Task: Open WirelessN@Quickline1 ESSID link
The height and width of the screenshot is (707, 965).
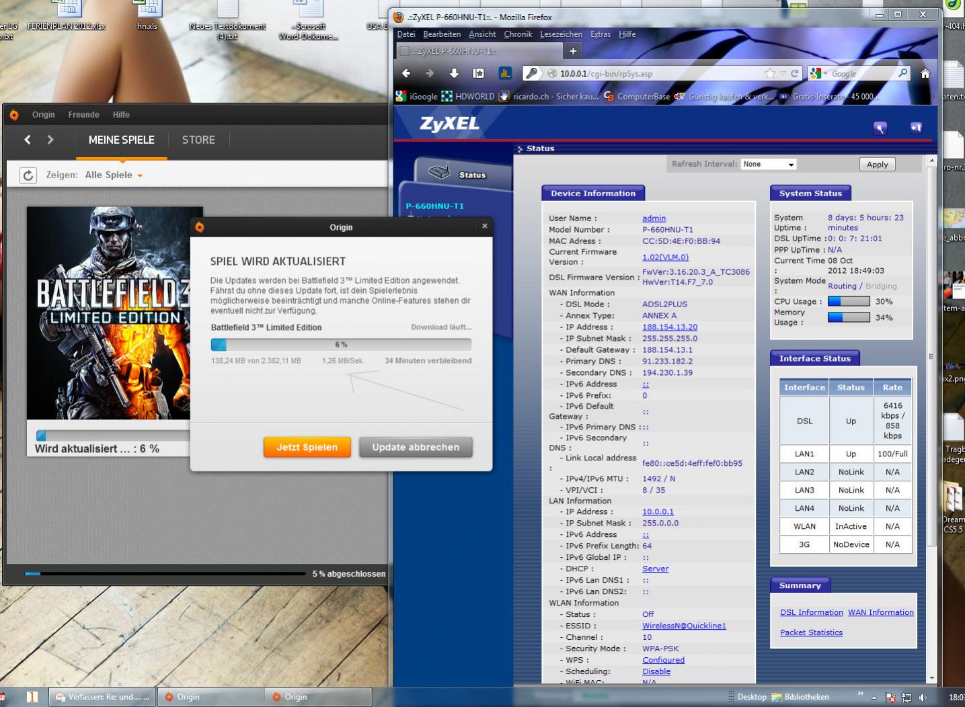Action: [684, 626]
